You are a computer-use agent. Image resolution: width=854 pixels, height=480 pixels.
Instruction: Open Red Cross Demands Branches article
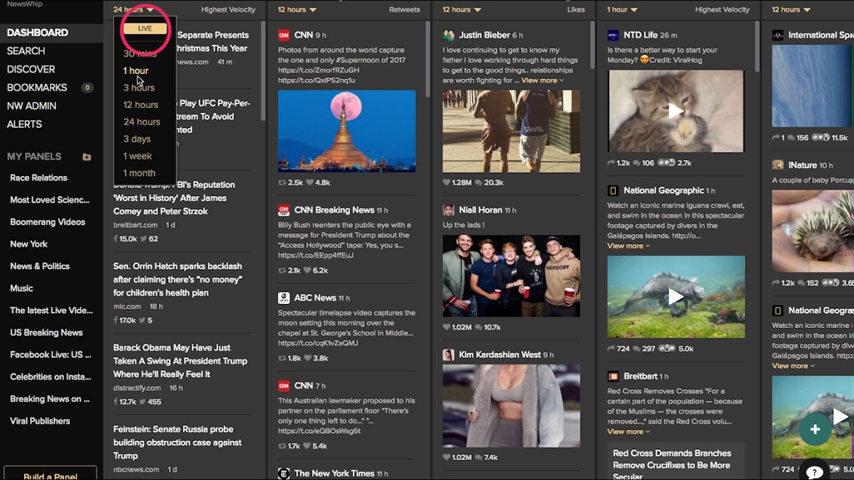click(x=672, y=465)
